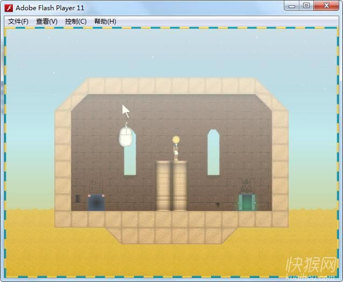Image resolution: width=343 pixels, height=282 pixels.
Task: Click the right arched window
Action: click(214, 152)
